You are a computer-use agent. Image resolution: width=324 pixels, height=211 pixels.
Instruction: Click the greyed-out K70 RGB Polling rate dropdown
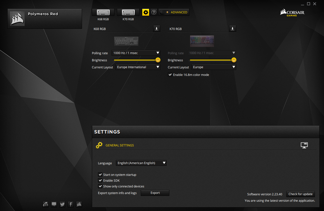[x=212, y=53]
